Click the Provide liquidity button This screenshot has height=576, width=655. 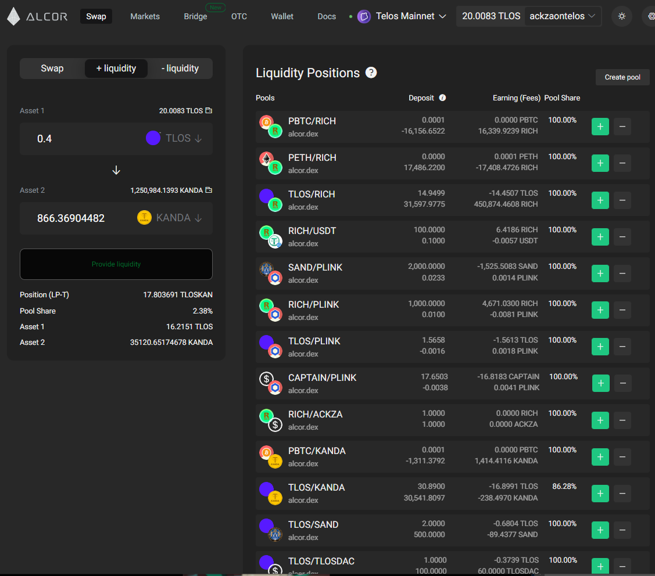pos(116,264)
